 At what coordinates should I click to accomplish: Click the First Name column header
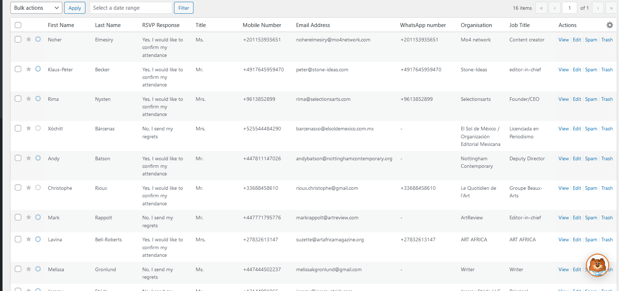(61, 25)
